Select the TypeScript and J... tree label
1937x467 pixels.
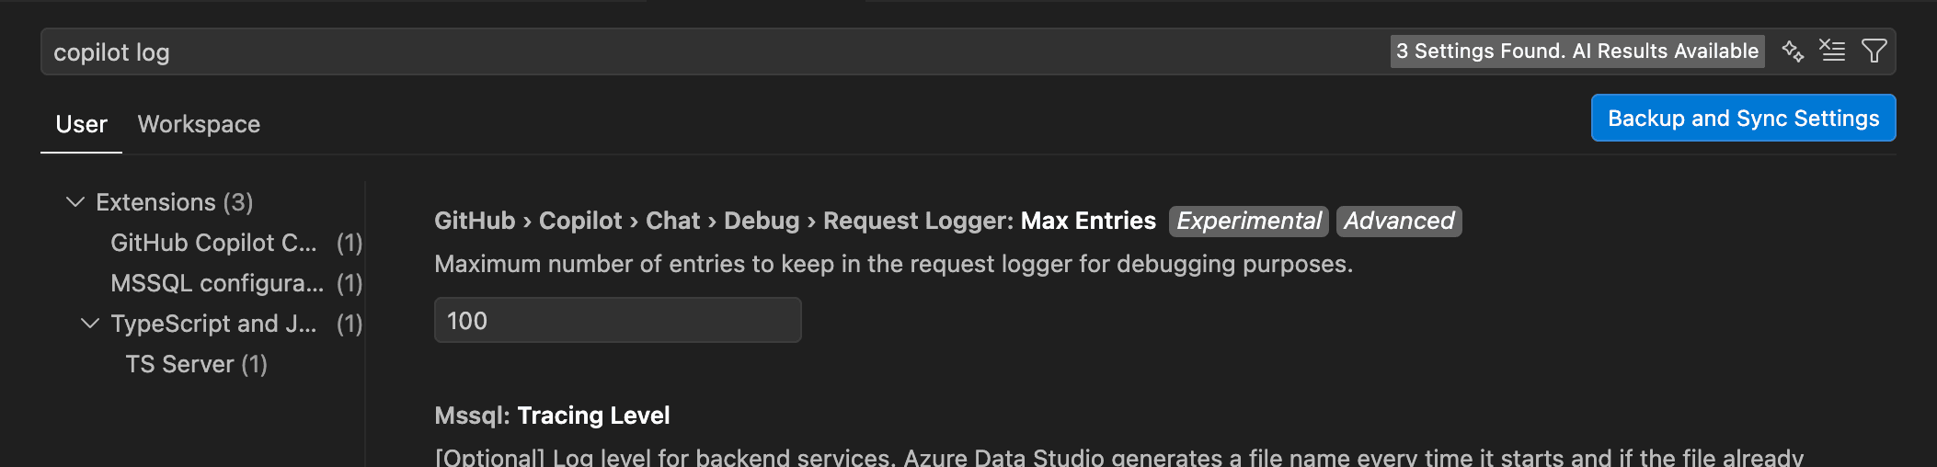[213, 324]
